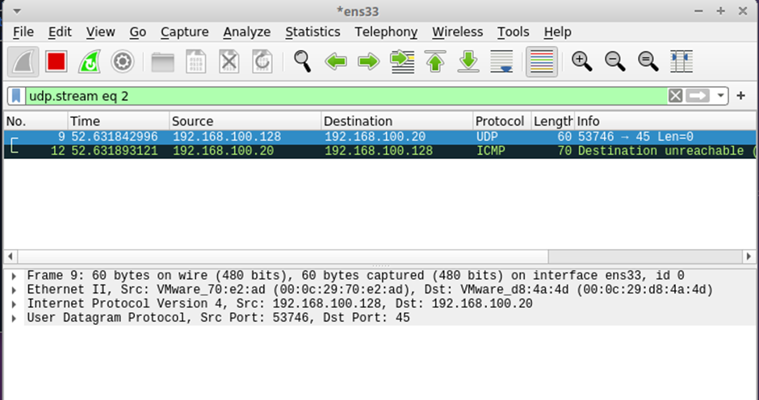Zoom in on the packet text
Screen dimensions: 759x400
pos(582,61)
